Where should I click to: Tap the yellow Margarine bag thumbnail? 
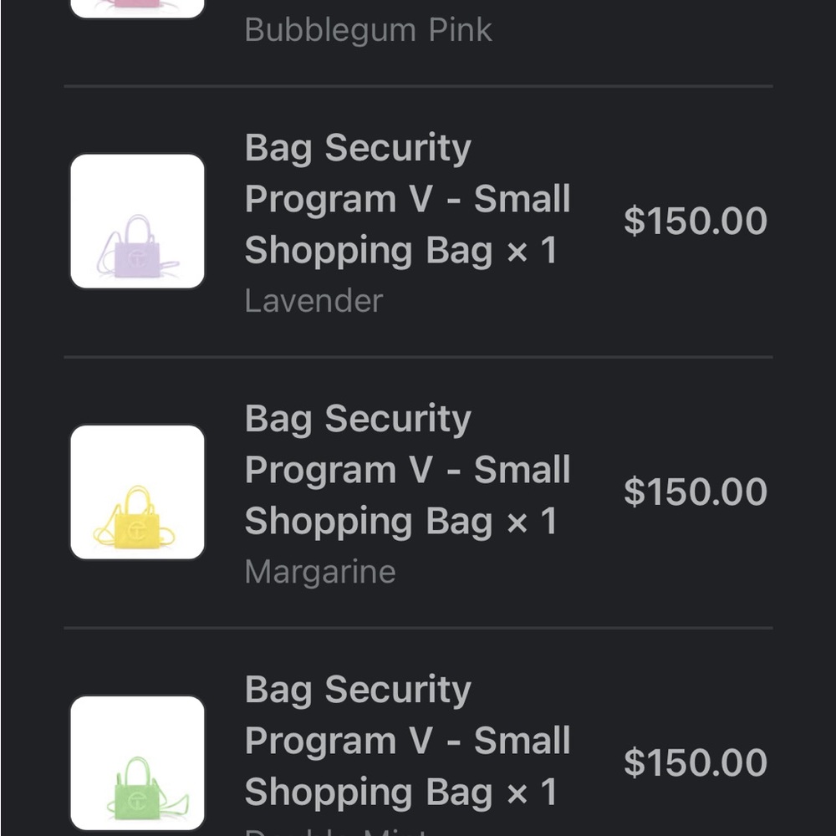tap(137, 492)
